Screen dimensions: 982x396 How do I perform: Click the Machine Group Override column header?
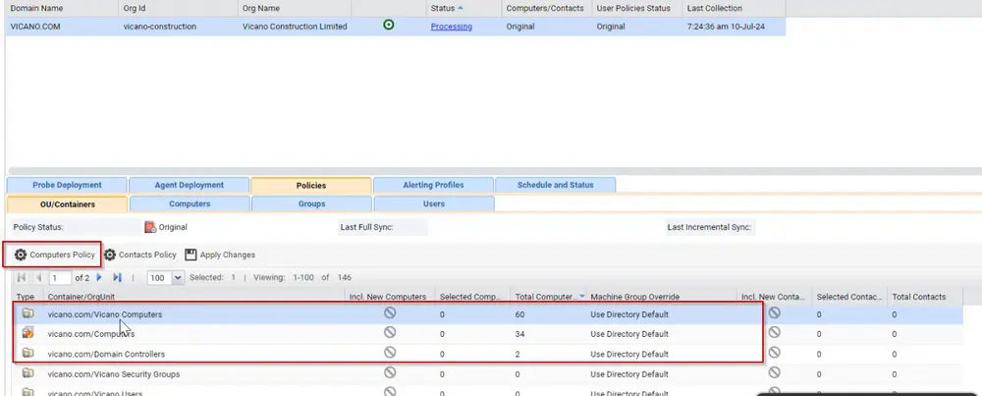pyautogui.click(x=661, y=297)
